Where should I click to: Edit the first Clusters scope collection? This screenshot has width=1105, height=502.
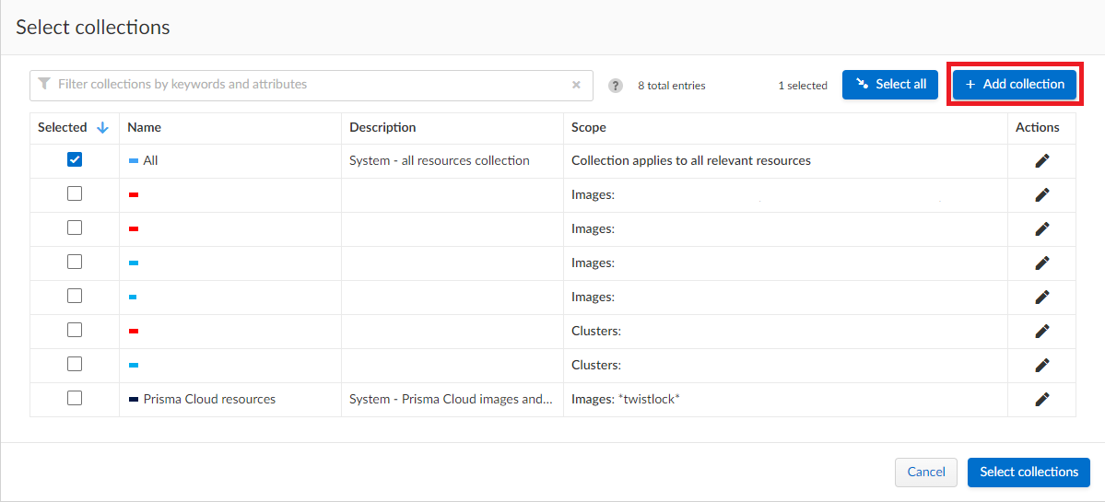click(x=1042, y=332)
